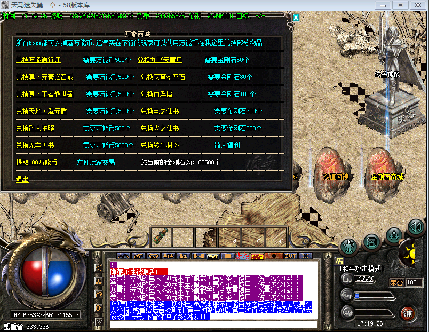Click the trade exchange toolbar icon
This screenshot has width=429, height=332.
(x=138, y=256)
